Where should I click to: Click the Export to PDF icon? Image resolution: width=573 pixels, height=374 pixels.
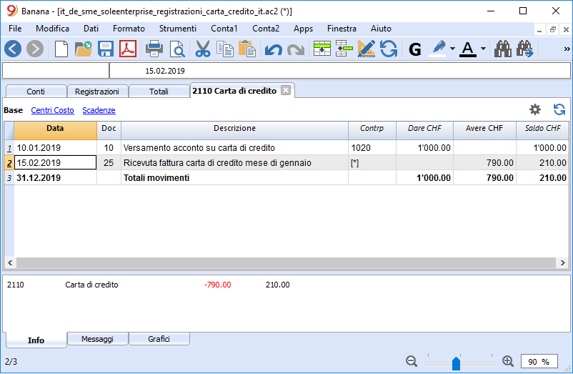[128, 49]
